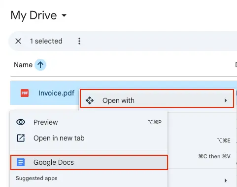Select Preview from the submenu
The image size is (237, 187).
click(89, 122)
